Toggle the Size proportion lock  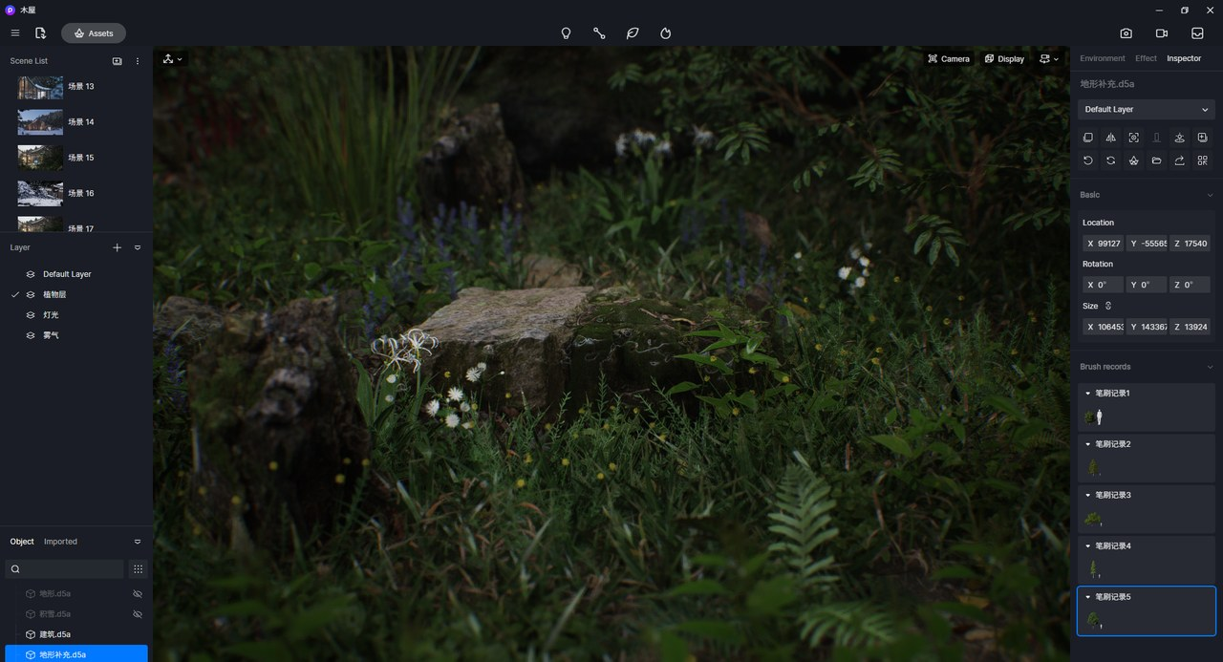pos(1108,306)
